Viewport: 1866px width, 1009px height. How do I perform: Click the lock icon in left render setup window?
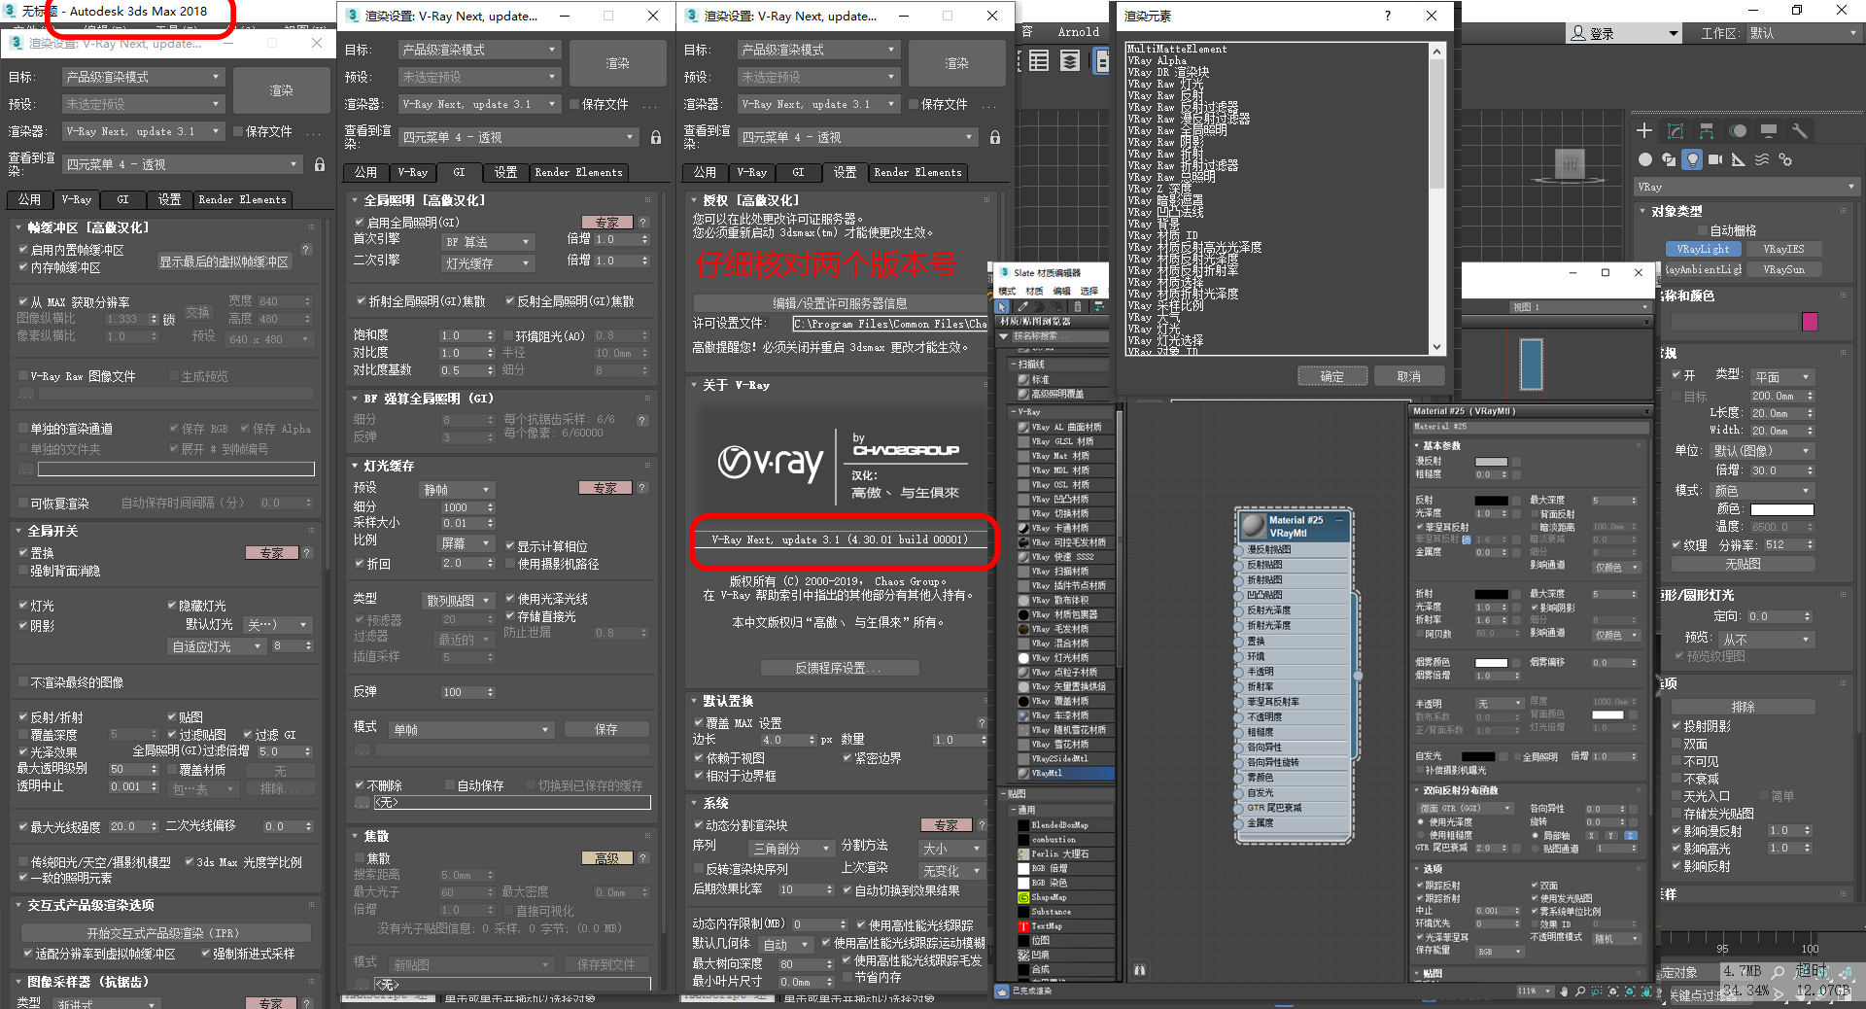[x=320, y=164]
